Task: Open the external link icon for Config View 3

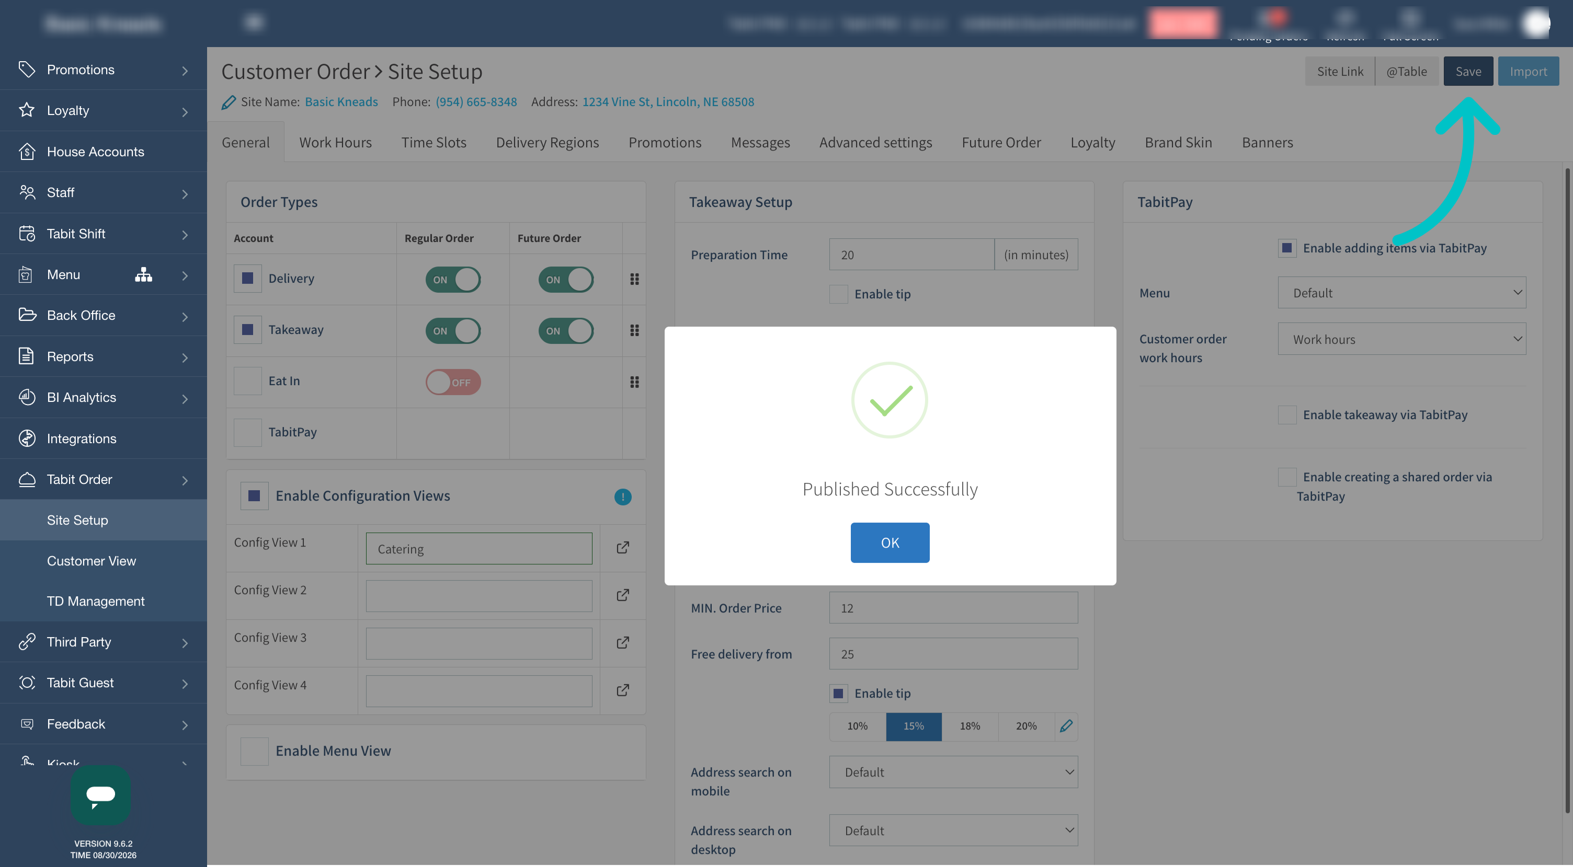Action: tap(622, 642)
